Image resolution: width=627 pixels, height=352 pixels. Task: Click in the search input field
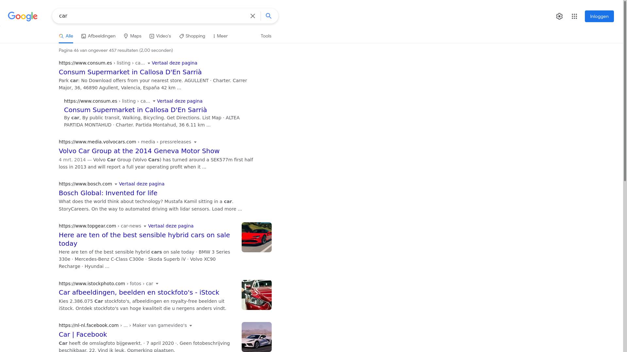coord(150,16)
